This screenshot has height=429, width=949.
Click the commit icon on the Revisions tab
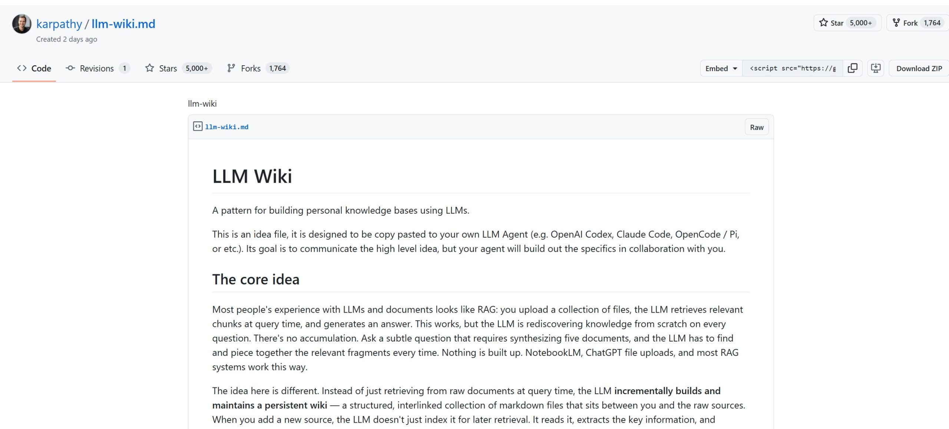click(x=70, y=68)
